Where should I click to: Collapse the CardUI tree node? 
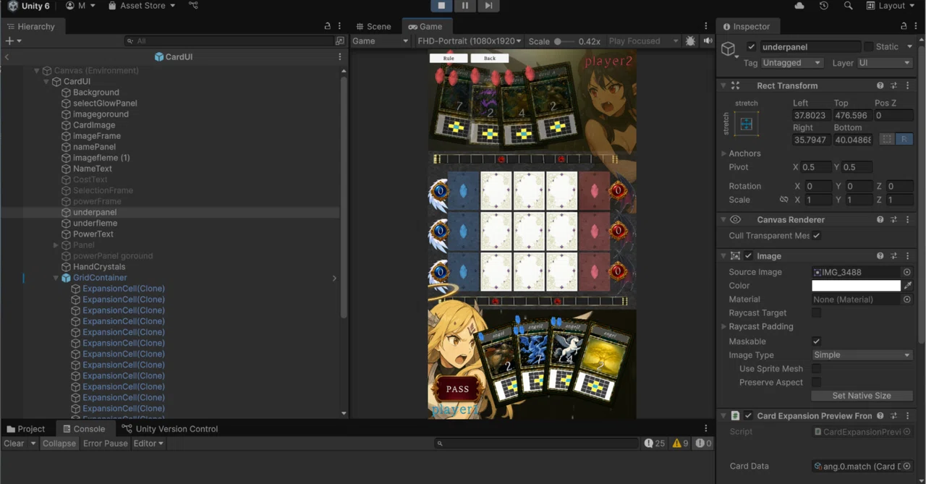click(46, 82)
